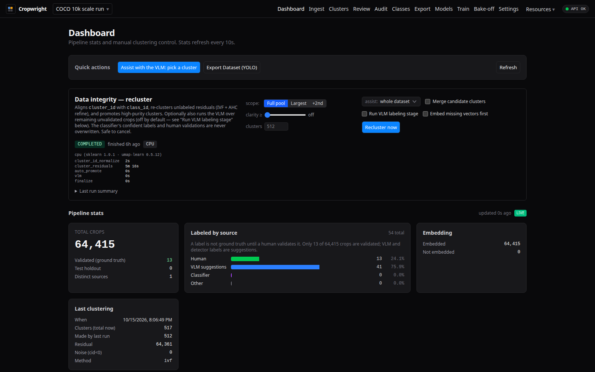The width and height of the screenshot is (595, 372).
Task: Click Export Dataset (YOLO) button
Action: [232, 67]
